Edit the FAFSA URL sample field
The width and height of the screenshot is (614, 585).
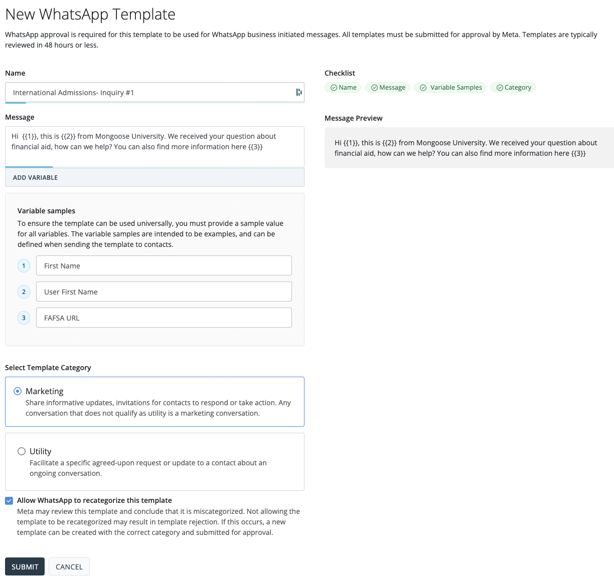(x=164, y=318)
